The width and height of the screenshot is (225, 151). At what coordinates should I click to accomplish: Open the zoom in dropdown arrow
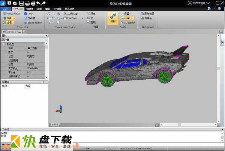pyautogui.click(x=61, y=14)
